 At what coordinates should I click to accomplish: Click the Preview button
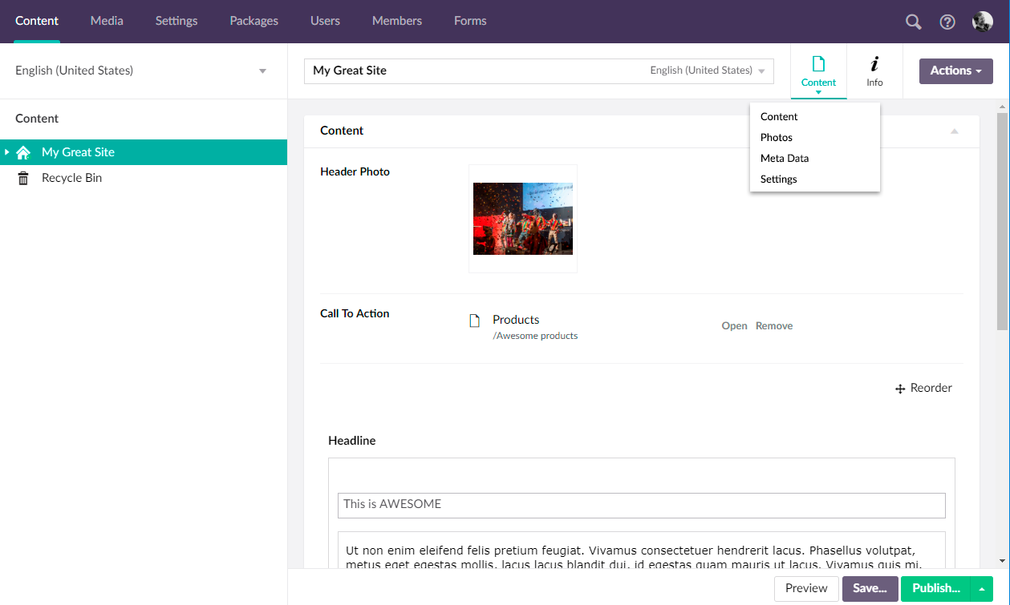[805, 588]
